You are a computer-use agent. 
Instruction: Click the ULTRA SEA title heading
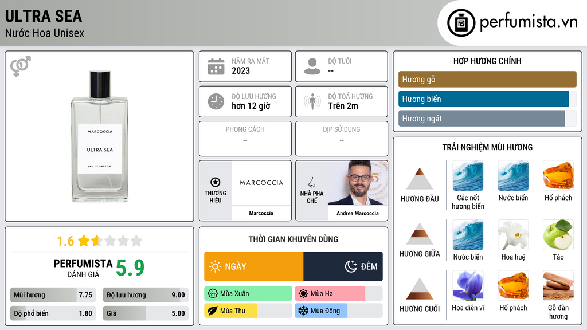[x=44, y=16]
